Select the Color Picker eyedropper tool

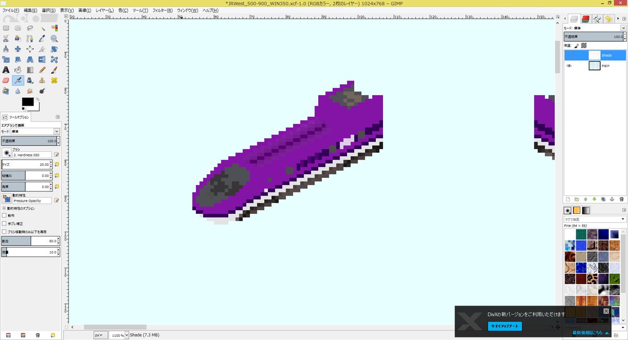point(42,38)
